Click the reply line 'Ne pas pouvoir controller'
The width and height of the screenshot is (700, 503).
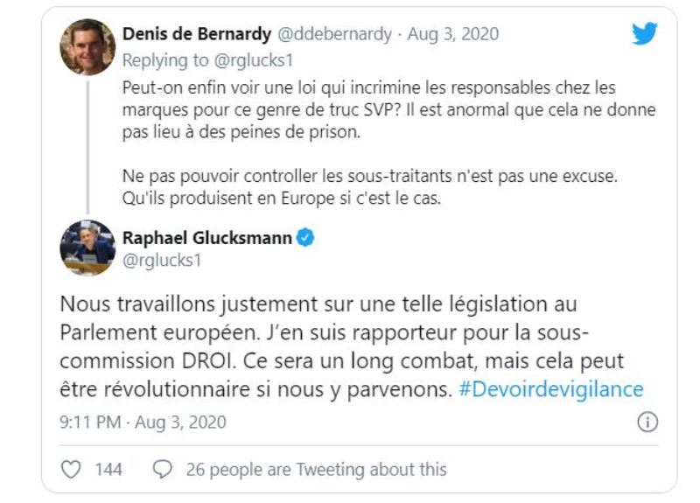370,176
